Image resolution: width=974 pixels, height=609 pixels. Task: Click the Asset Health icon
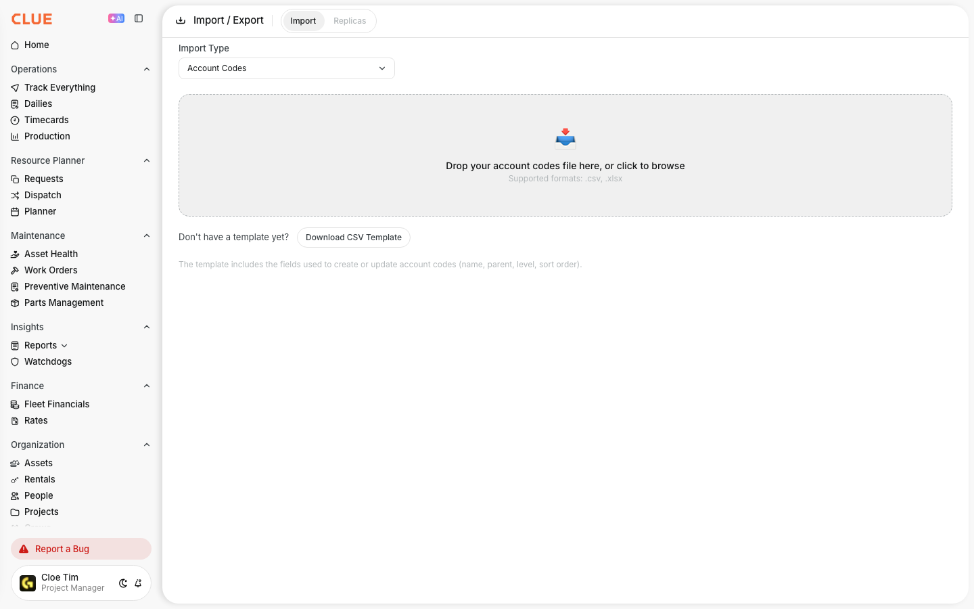pyautogui.click(x=15, y=254)
